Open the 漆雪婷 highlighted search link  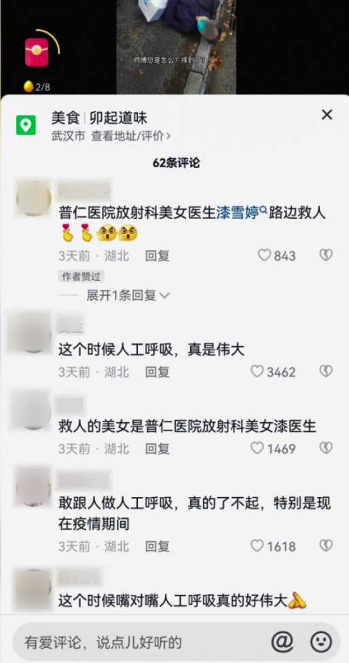click(x=237, y=213)
